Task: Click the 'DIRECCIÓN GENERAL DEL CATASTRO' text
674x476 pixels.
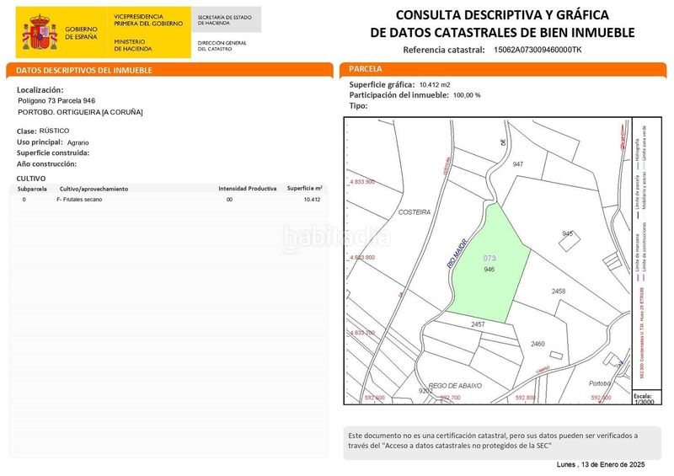Action: coord(222,46)
